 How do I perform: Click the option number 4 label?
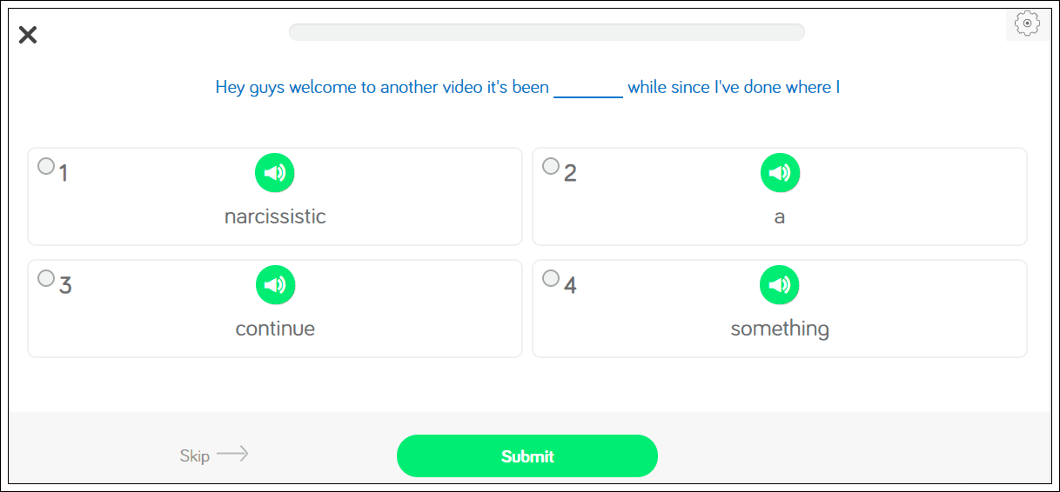570,285
